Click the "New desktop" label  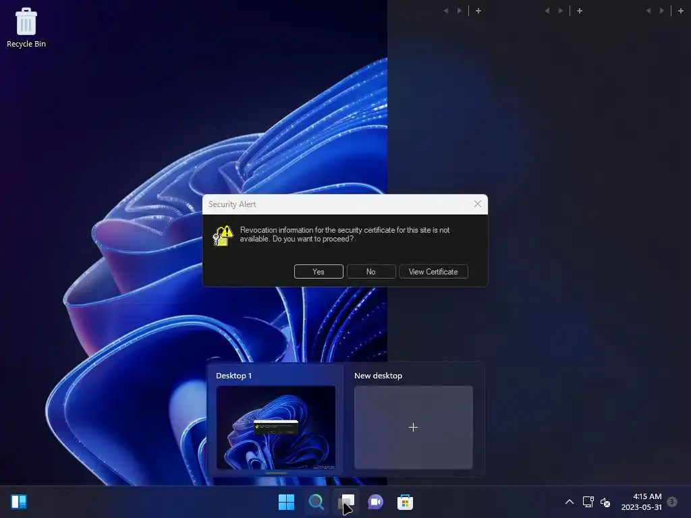coord(378,376)
